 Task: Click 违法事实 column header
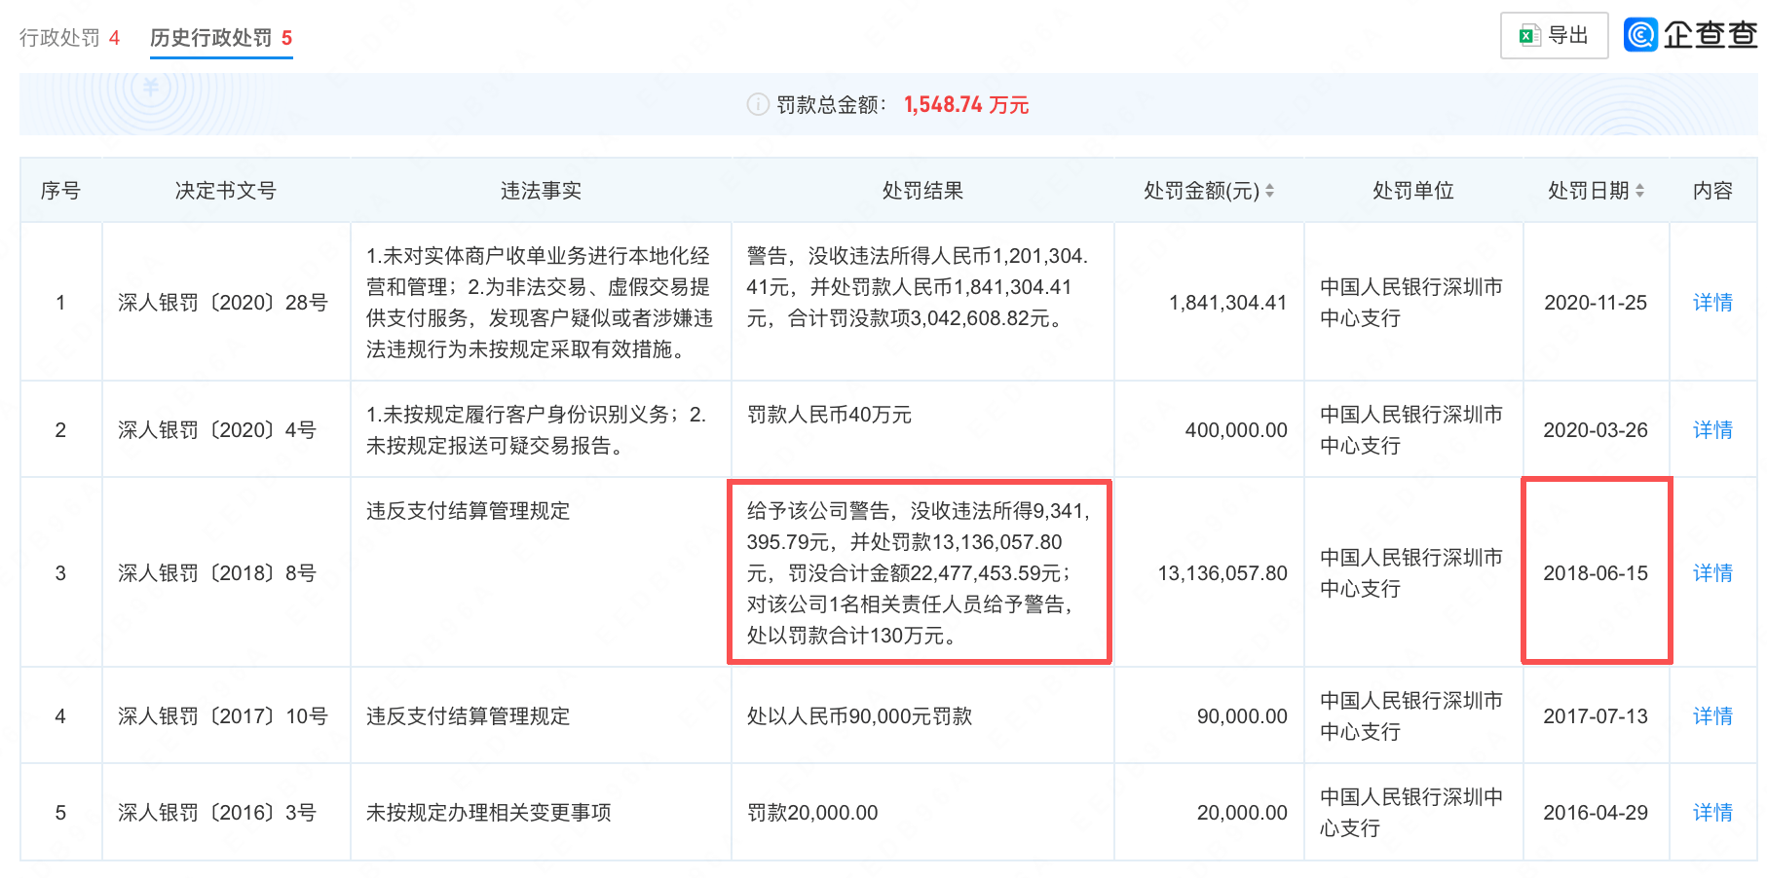(x=541, y=191)
